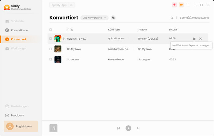
Task: Click the duration 02:53
Action: (x=172, y=59)
